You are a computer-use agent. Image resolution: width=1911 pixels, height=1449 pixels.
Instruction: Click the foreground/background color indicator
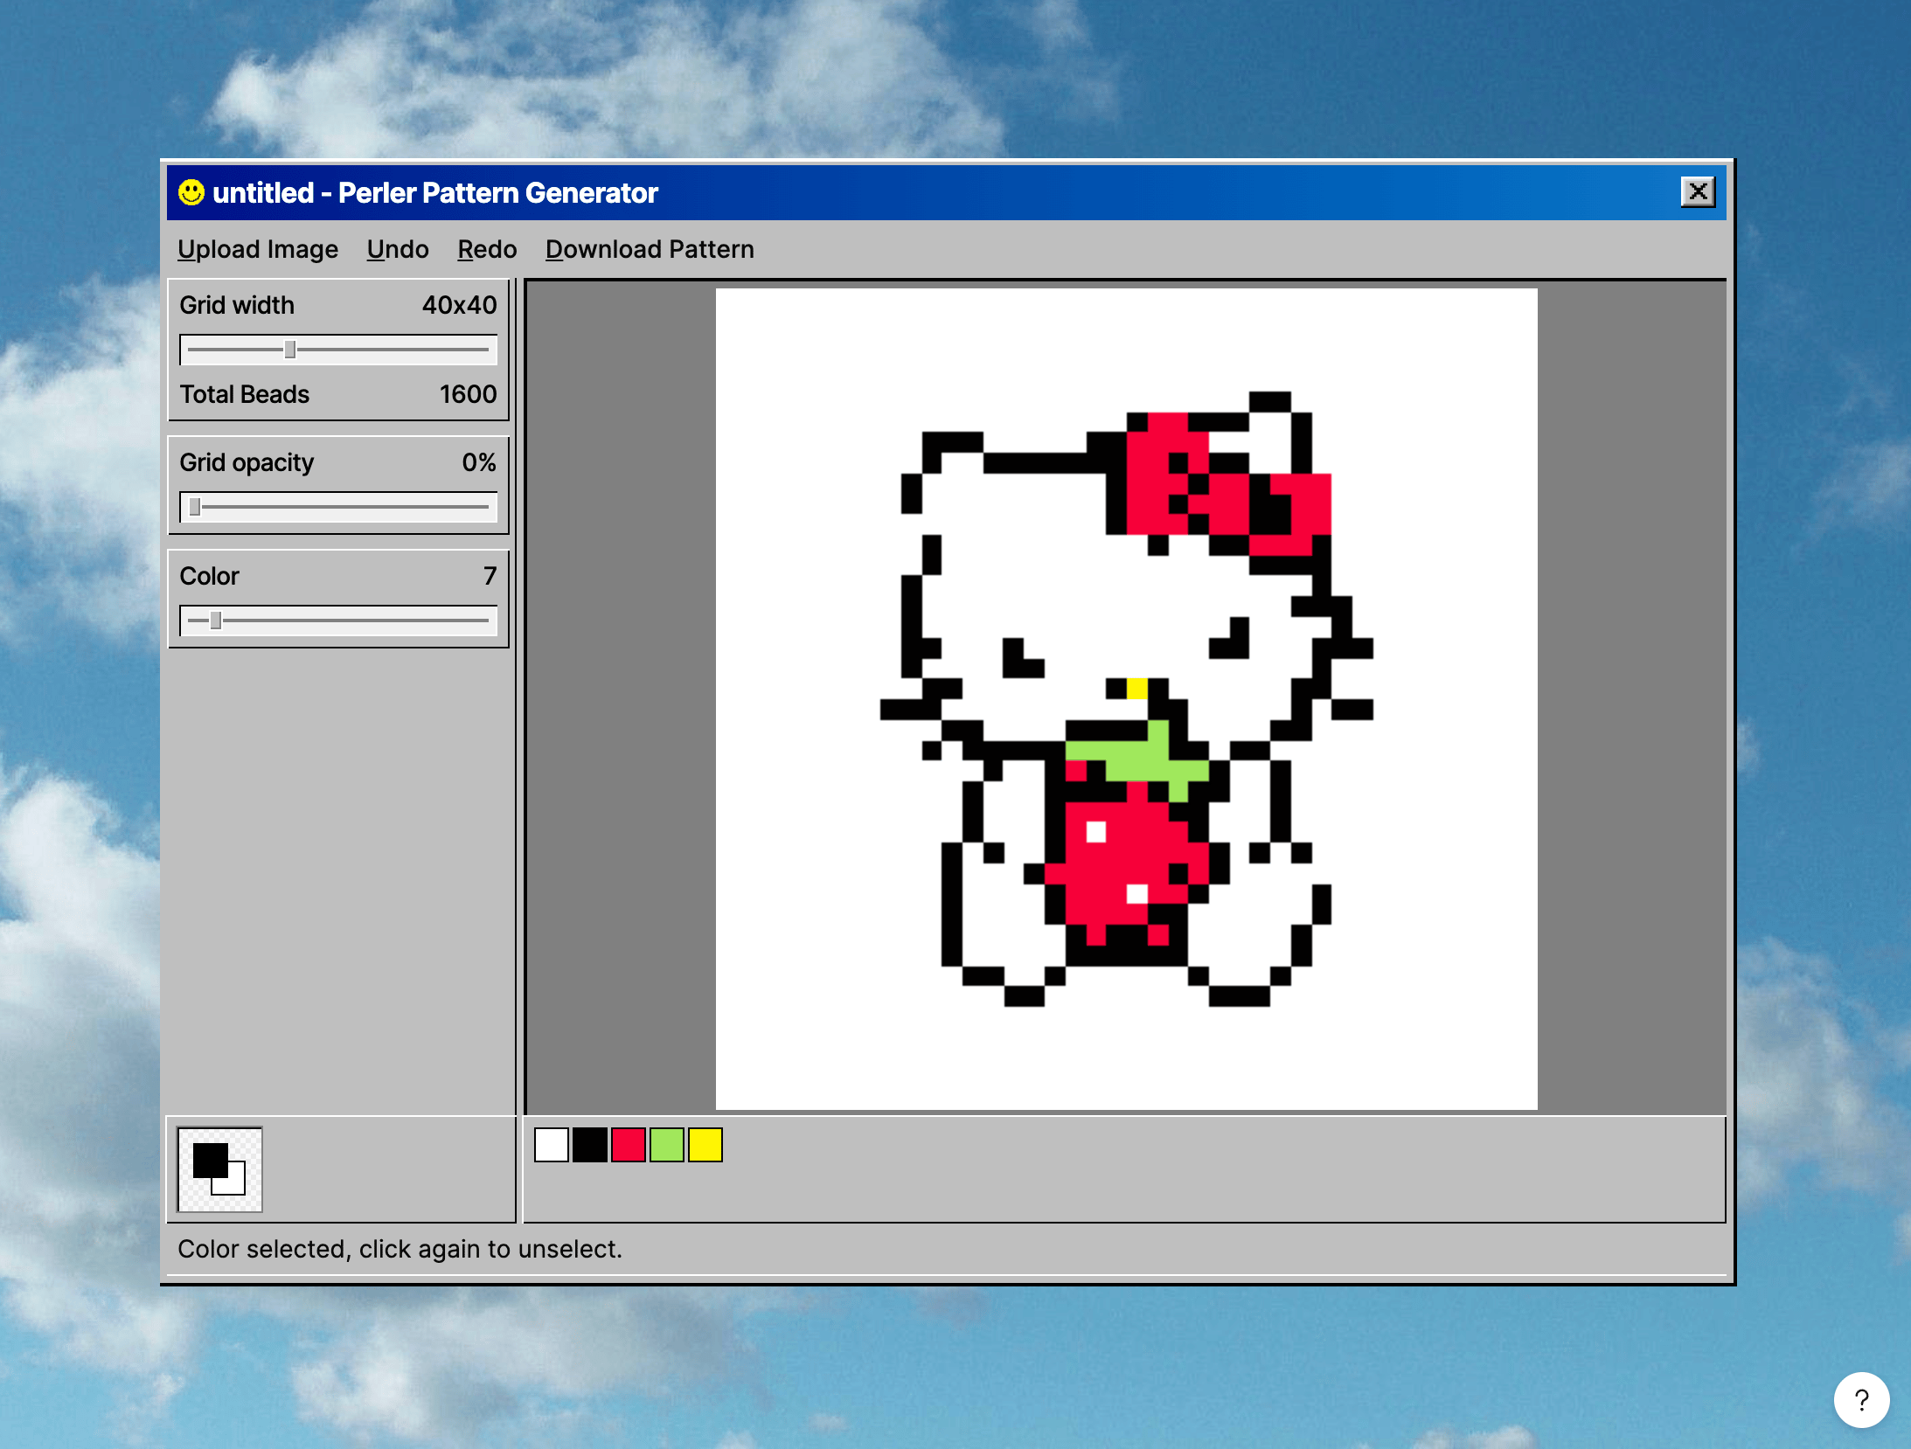coord(219,1169)
